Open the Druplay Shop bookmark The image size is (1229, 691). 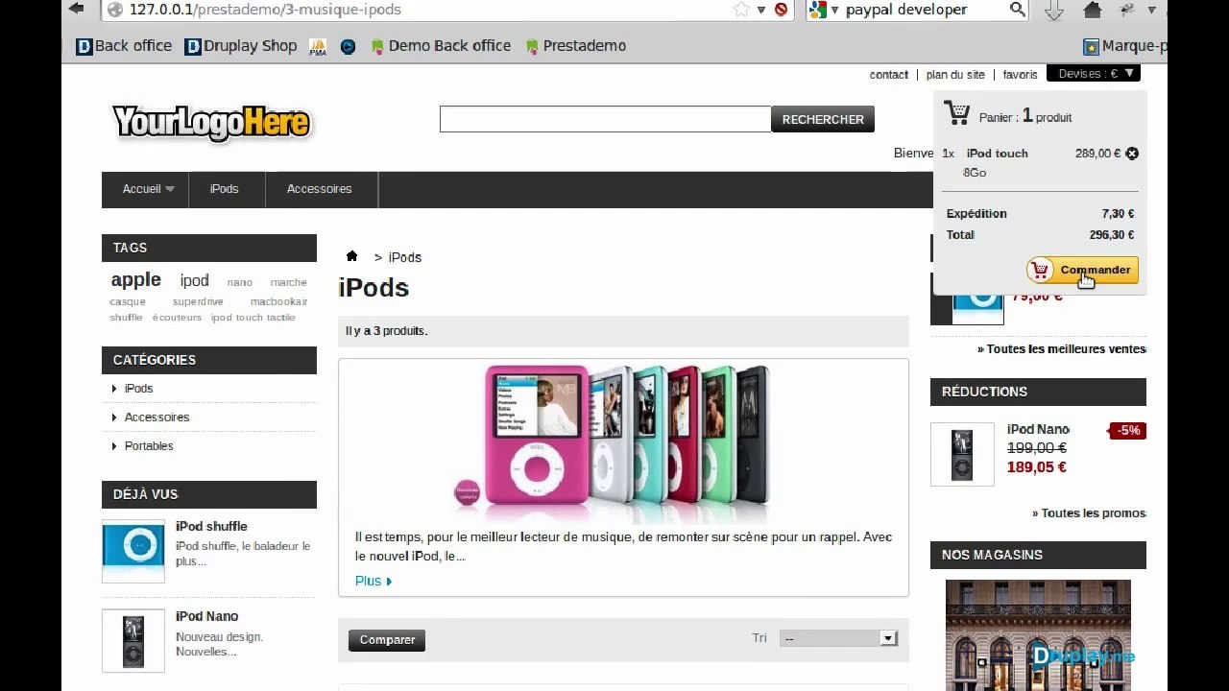(241, 46)
